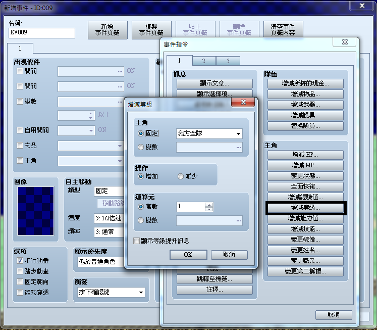Click the 增減護具... command
Image resolution: width=377 pixels, height=330 pixels.
point(305,115)
